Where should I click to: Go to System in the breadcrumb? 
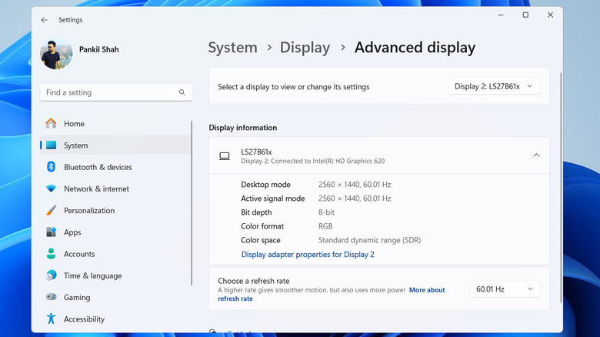pyautogui.click(x=232, y=48)
